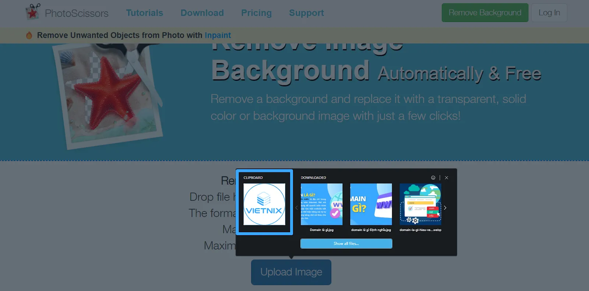
Task: Click the smiley feedback icon in the file popup
Action: [x=433, y=178]
